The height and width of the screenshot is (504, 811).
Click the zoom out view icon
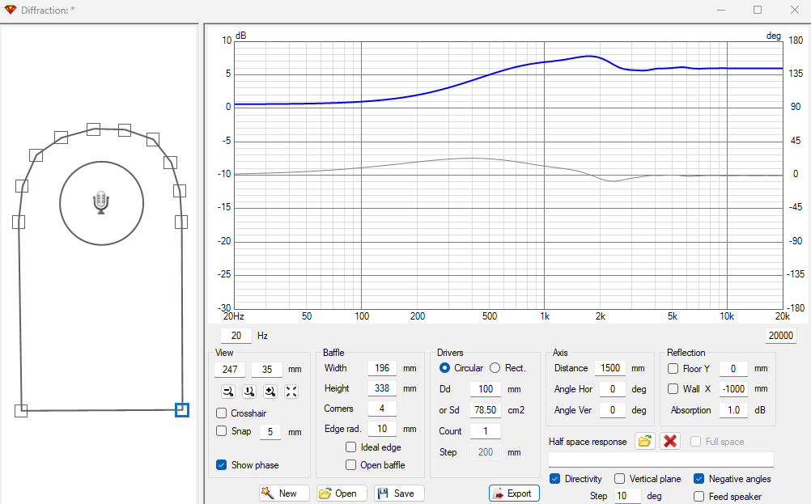(228, 392)
